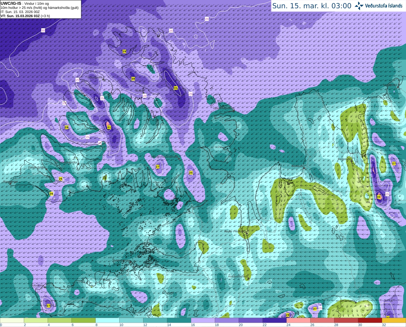Click the dark teal 14–16 legend swatch
This screenshot has width=406, height=327.
click(179, 320)
